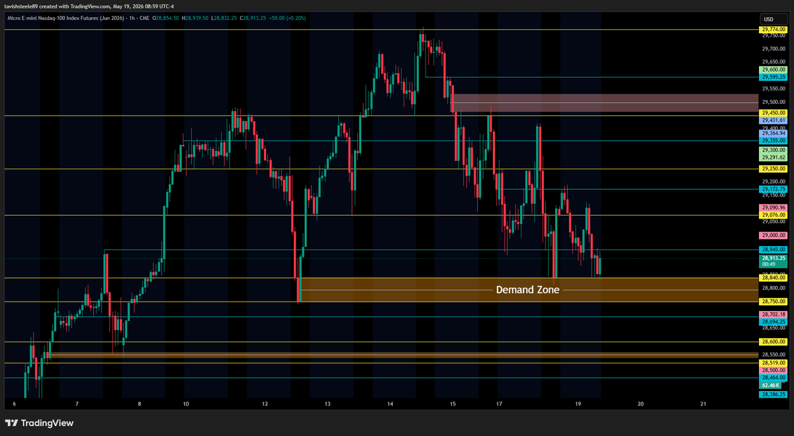Click the 28,519.00 yellow price label
The height and width of the screenshot is (436, 794).
click(773, 363)
